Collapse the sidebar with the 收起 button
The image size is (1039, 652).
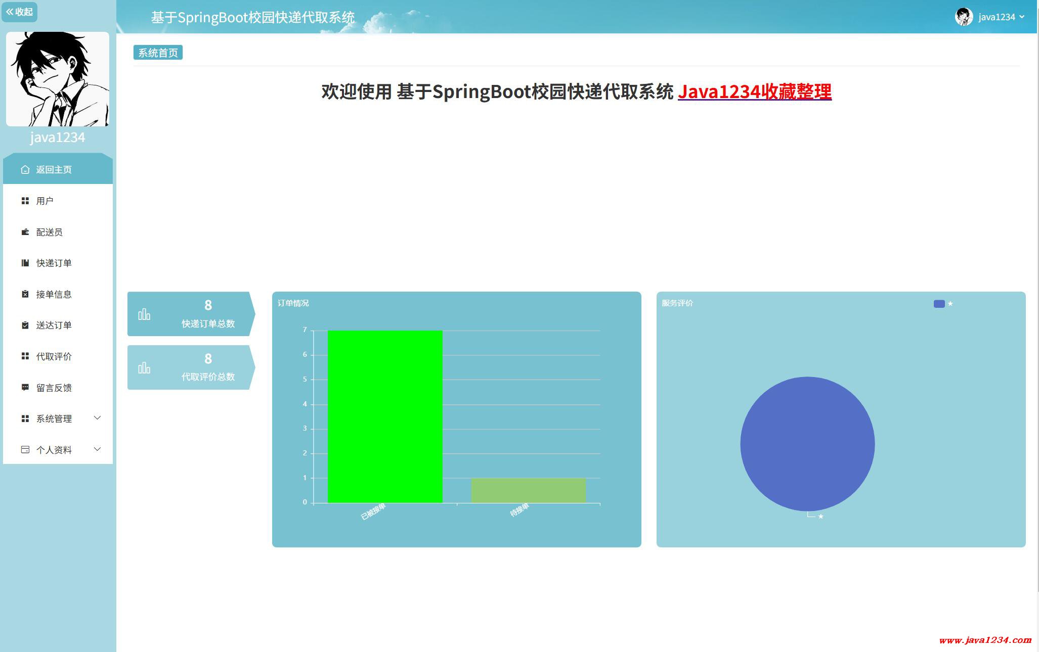click(x=19, y=12)
